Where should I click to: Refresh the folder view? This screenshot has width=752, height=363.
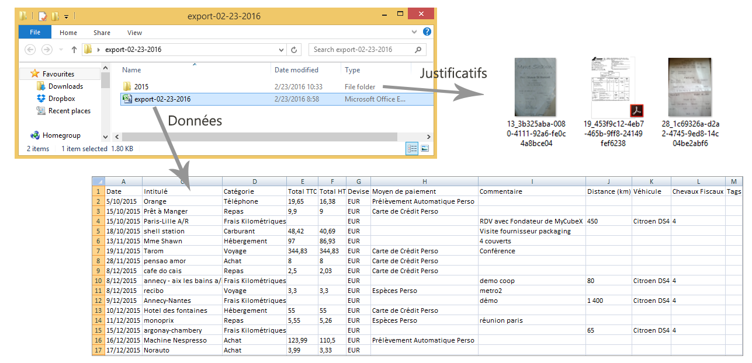[x=294, y=50]
